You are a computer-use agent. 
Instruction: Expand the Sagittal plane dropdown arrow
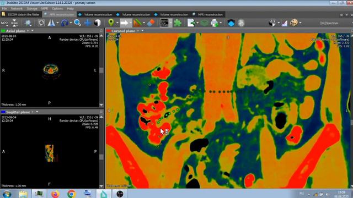coord(37,112)
